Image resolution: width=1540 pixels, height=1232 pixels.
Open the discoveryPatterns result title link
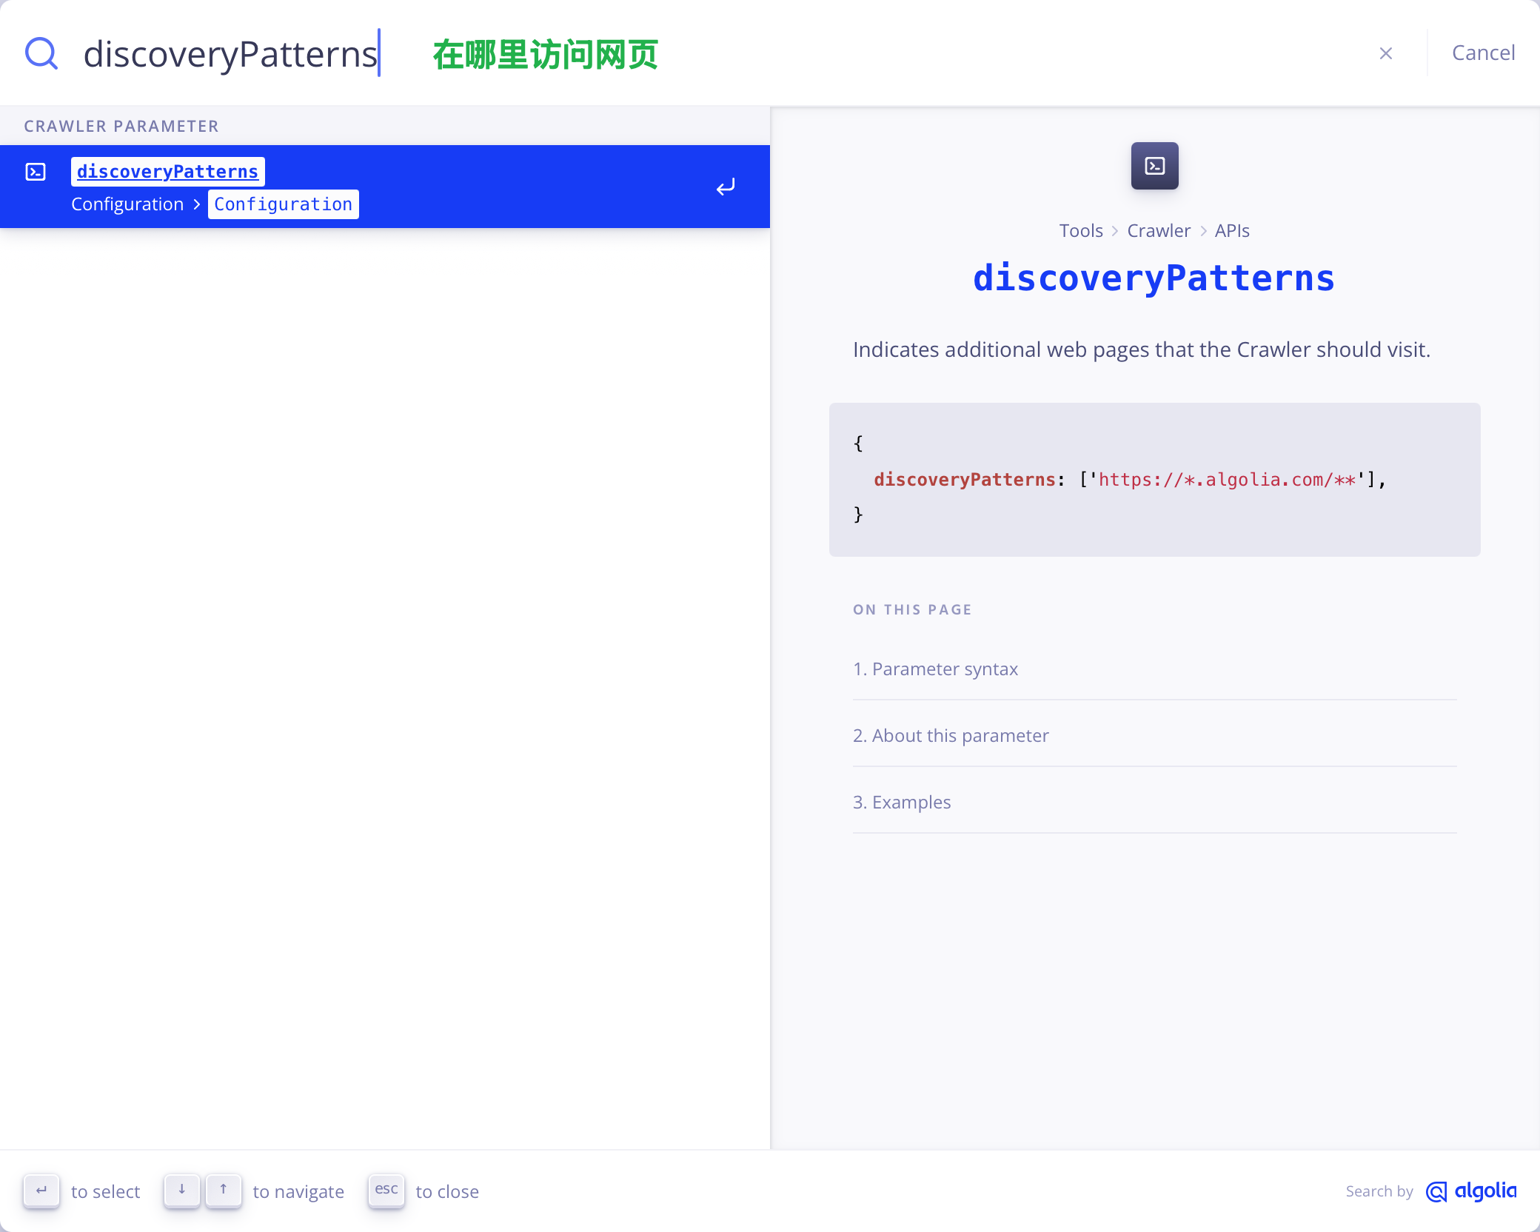coord(167,172)
